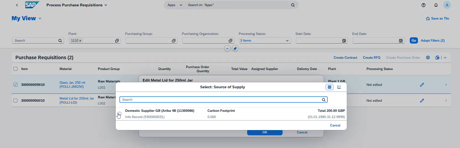Click Total 200.00 GBP value
The image size is (460, 148).
tap(331, 111)
